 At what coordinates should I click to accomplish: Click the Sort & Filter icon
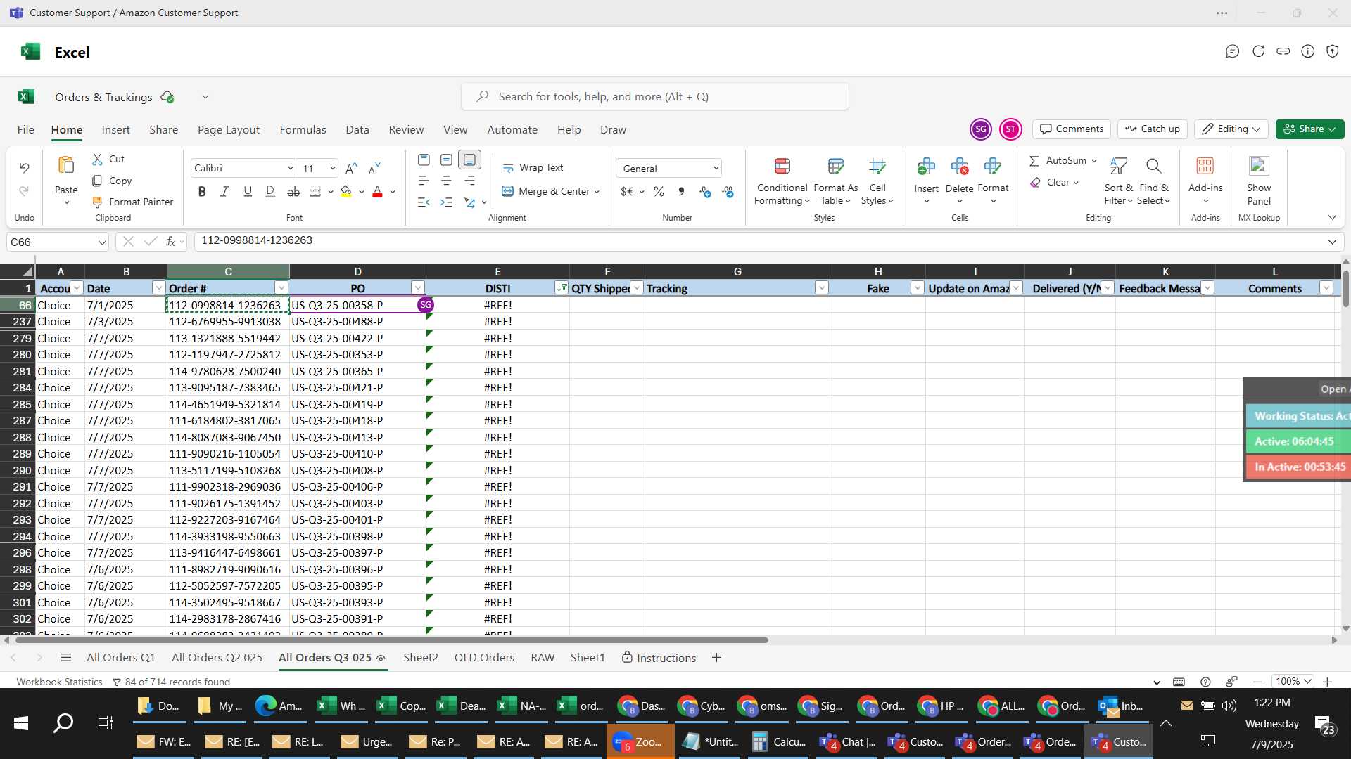pyautogui.click(x=1118, y=166)
